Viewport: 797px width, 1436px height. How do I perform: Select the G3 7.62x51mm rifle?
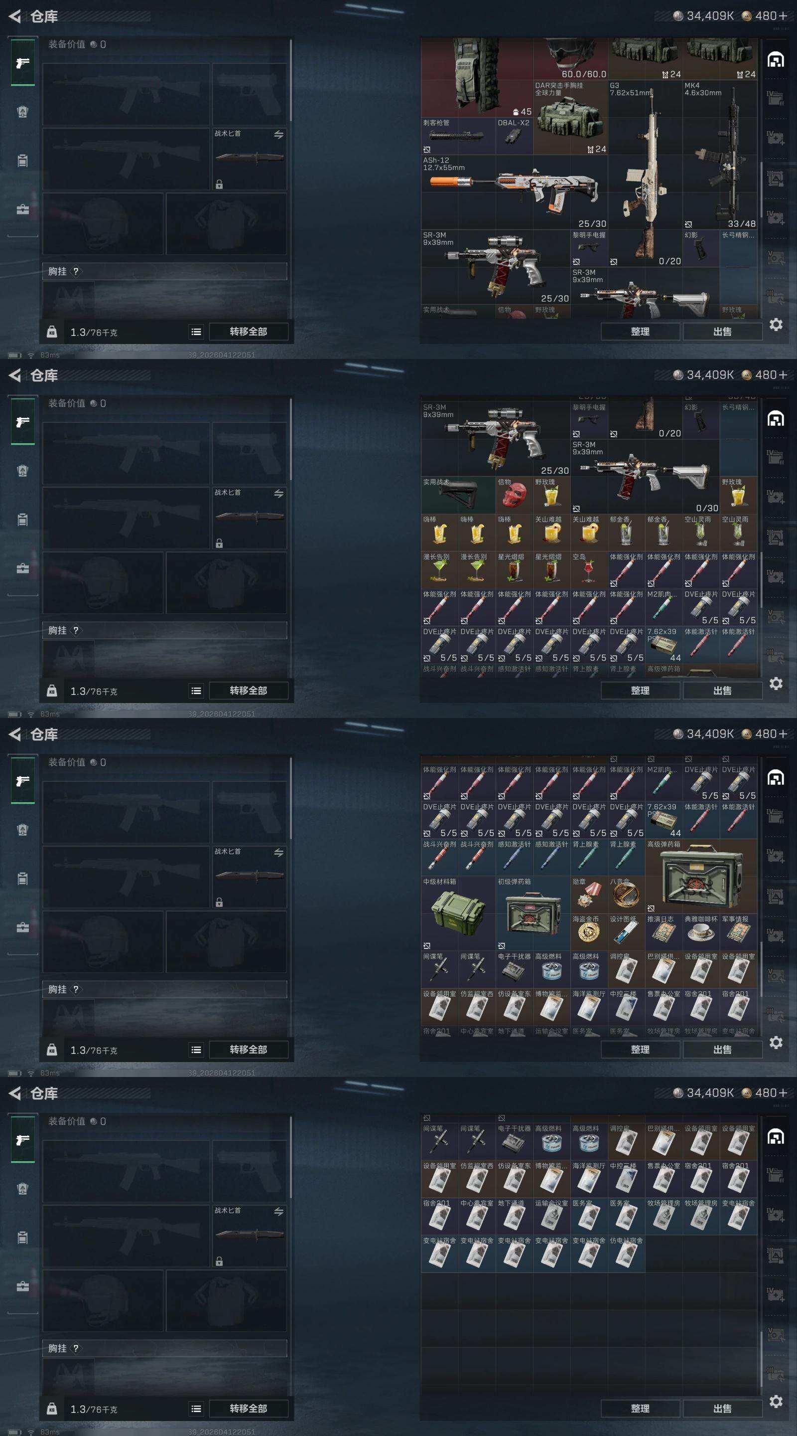(645, 174)
